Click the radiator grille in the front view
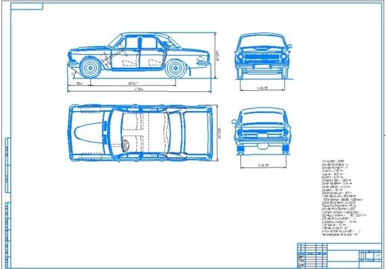 tap(262, 57)
